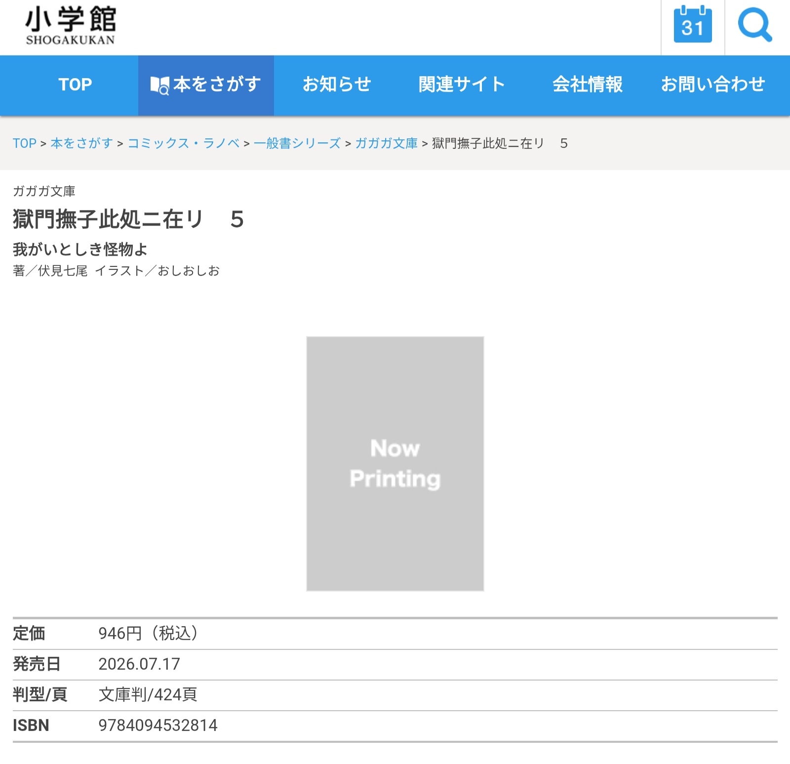Click the format value 文庫判/424頁
Viewport: 790px width, 764px height.
(x=148, y=695)
